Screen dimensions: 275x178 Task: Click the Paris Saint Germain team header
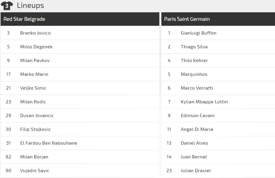187,19
